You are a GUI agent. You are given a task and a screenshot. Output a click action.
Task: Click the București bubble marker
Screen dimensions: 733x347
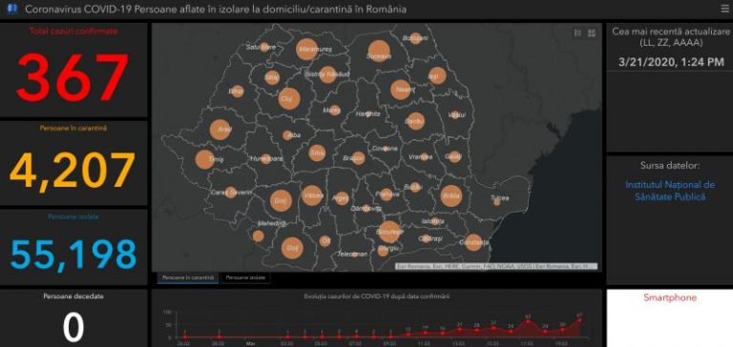click(x=389, y=232)
